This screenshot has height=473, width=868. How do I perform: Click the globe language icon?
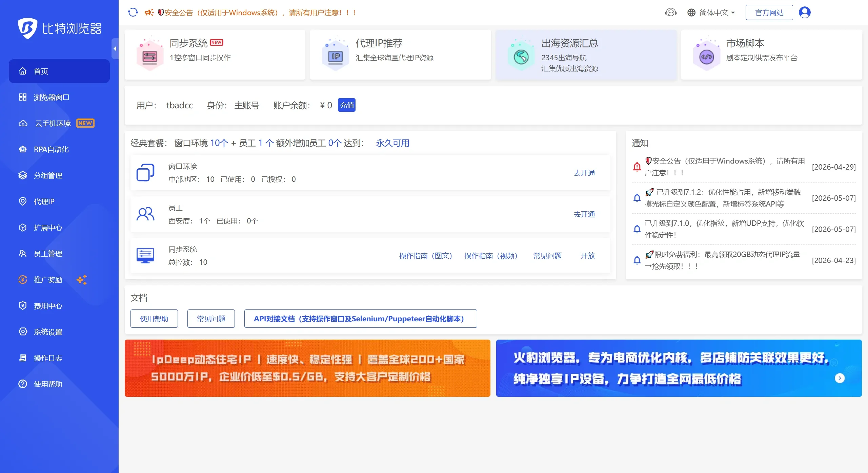691,13
